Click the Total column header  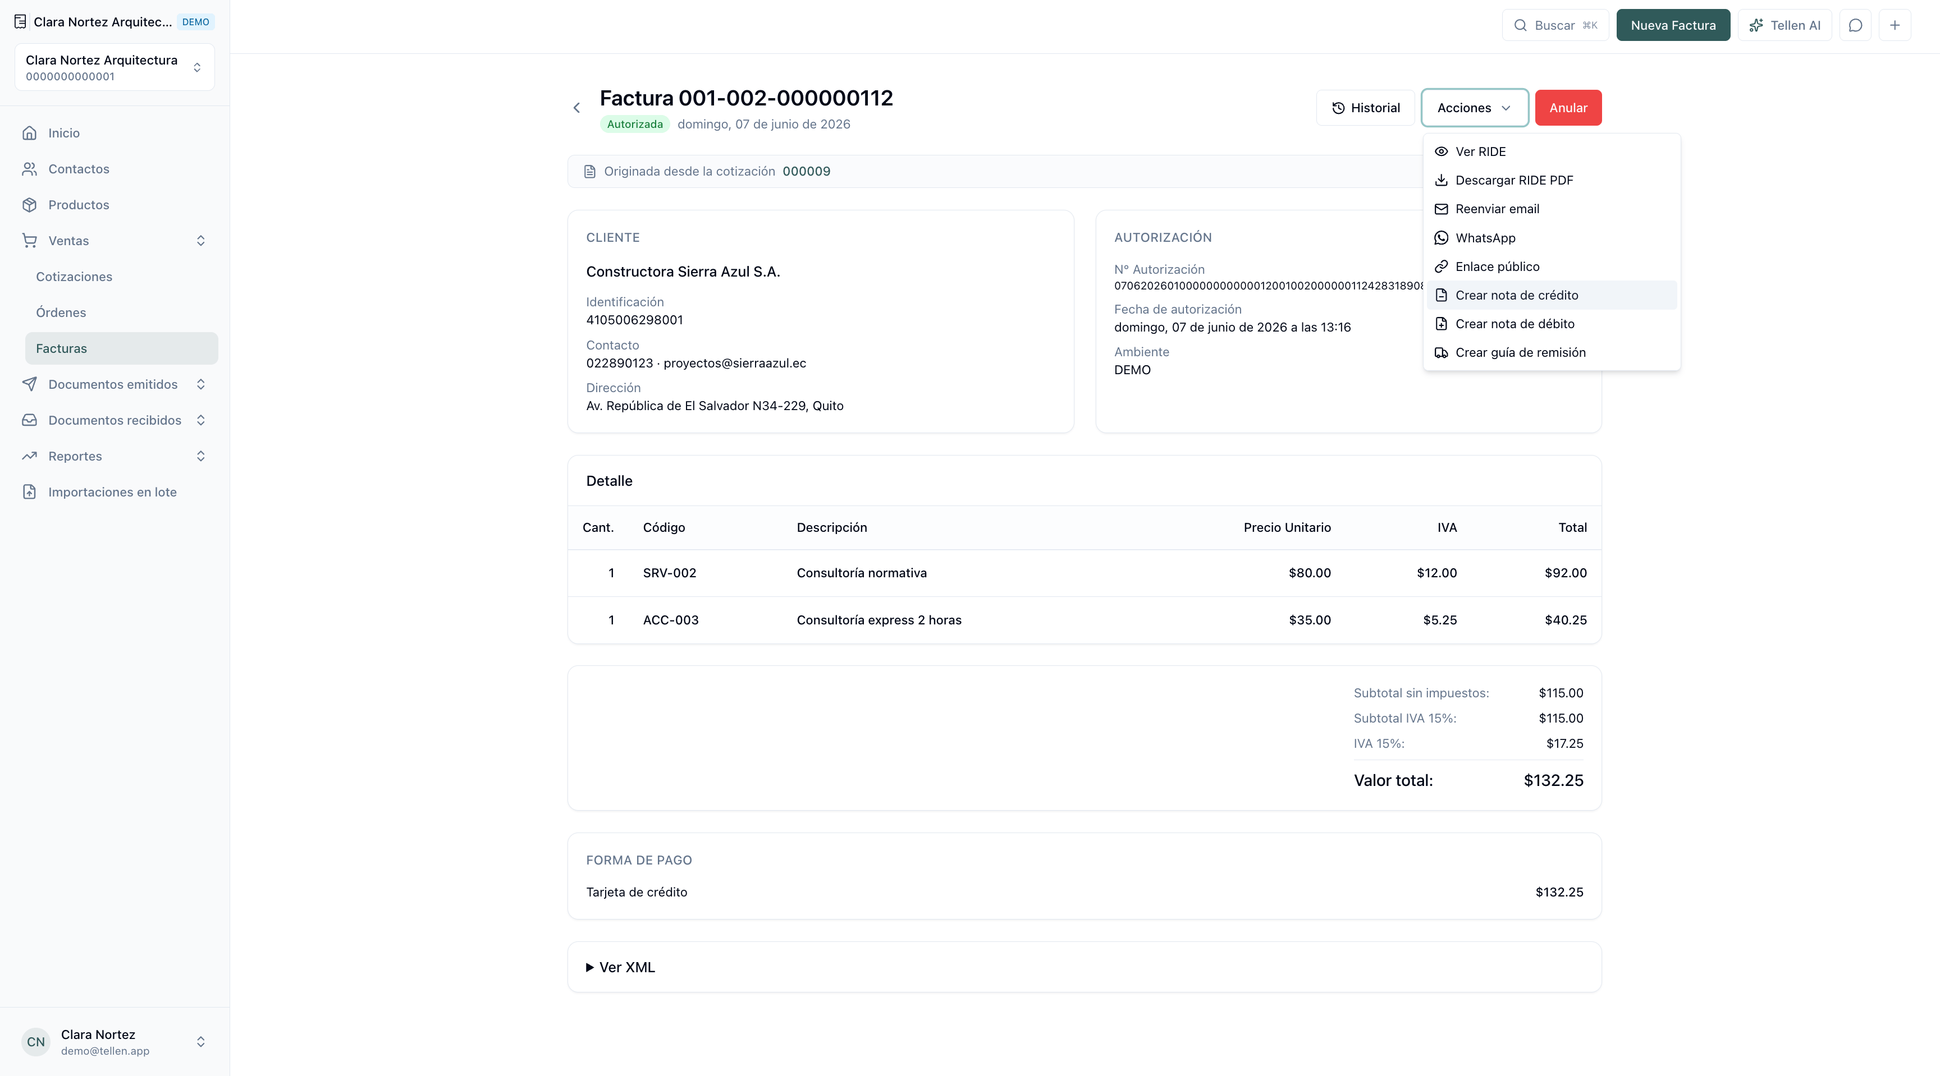(1572, 527)
